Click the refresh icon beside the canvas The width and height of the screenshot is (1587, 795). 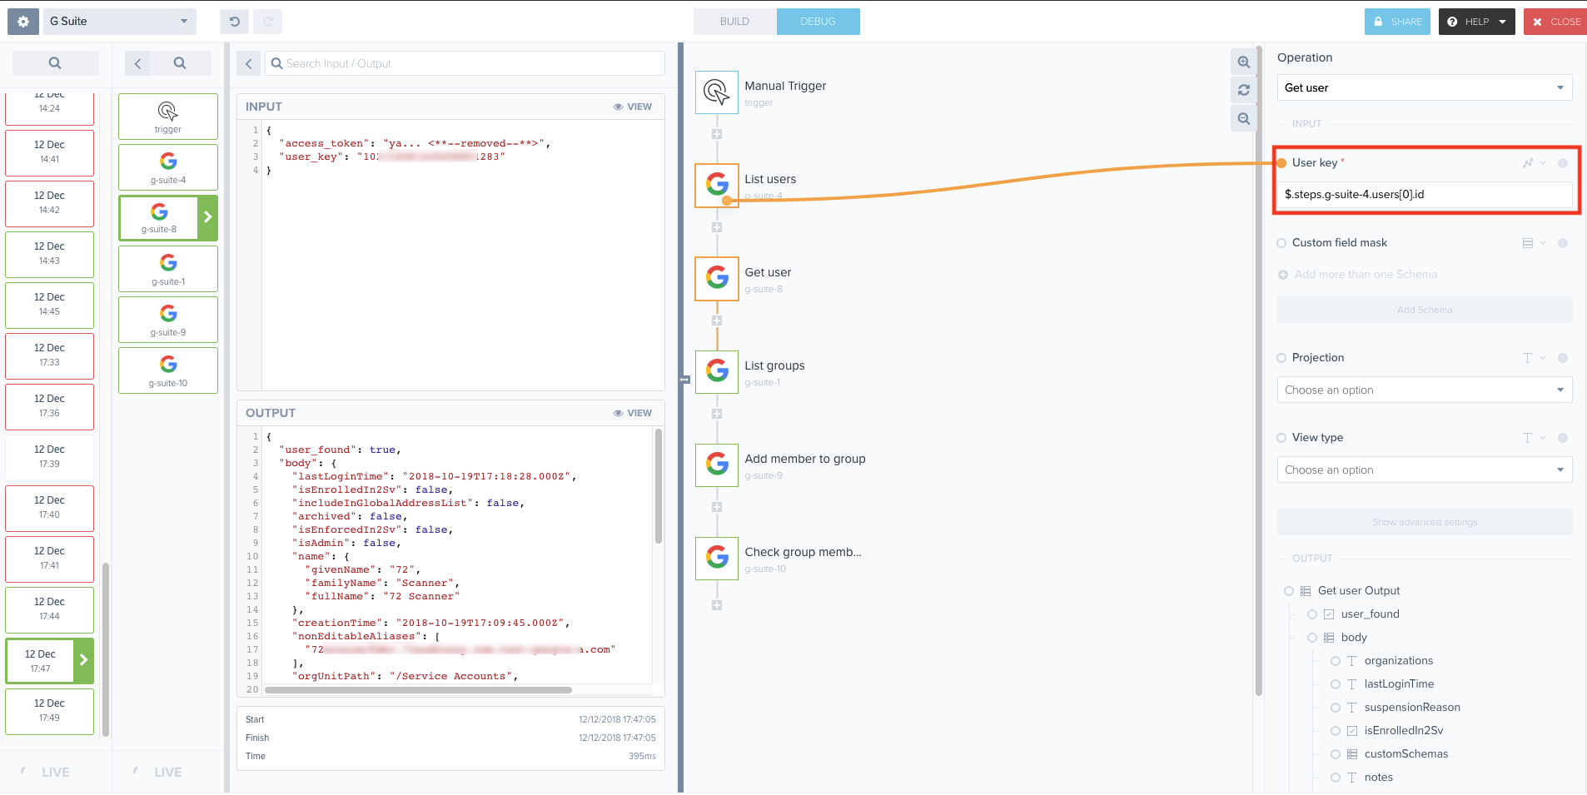pos(1244,91)
